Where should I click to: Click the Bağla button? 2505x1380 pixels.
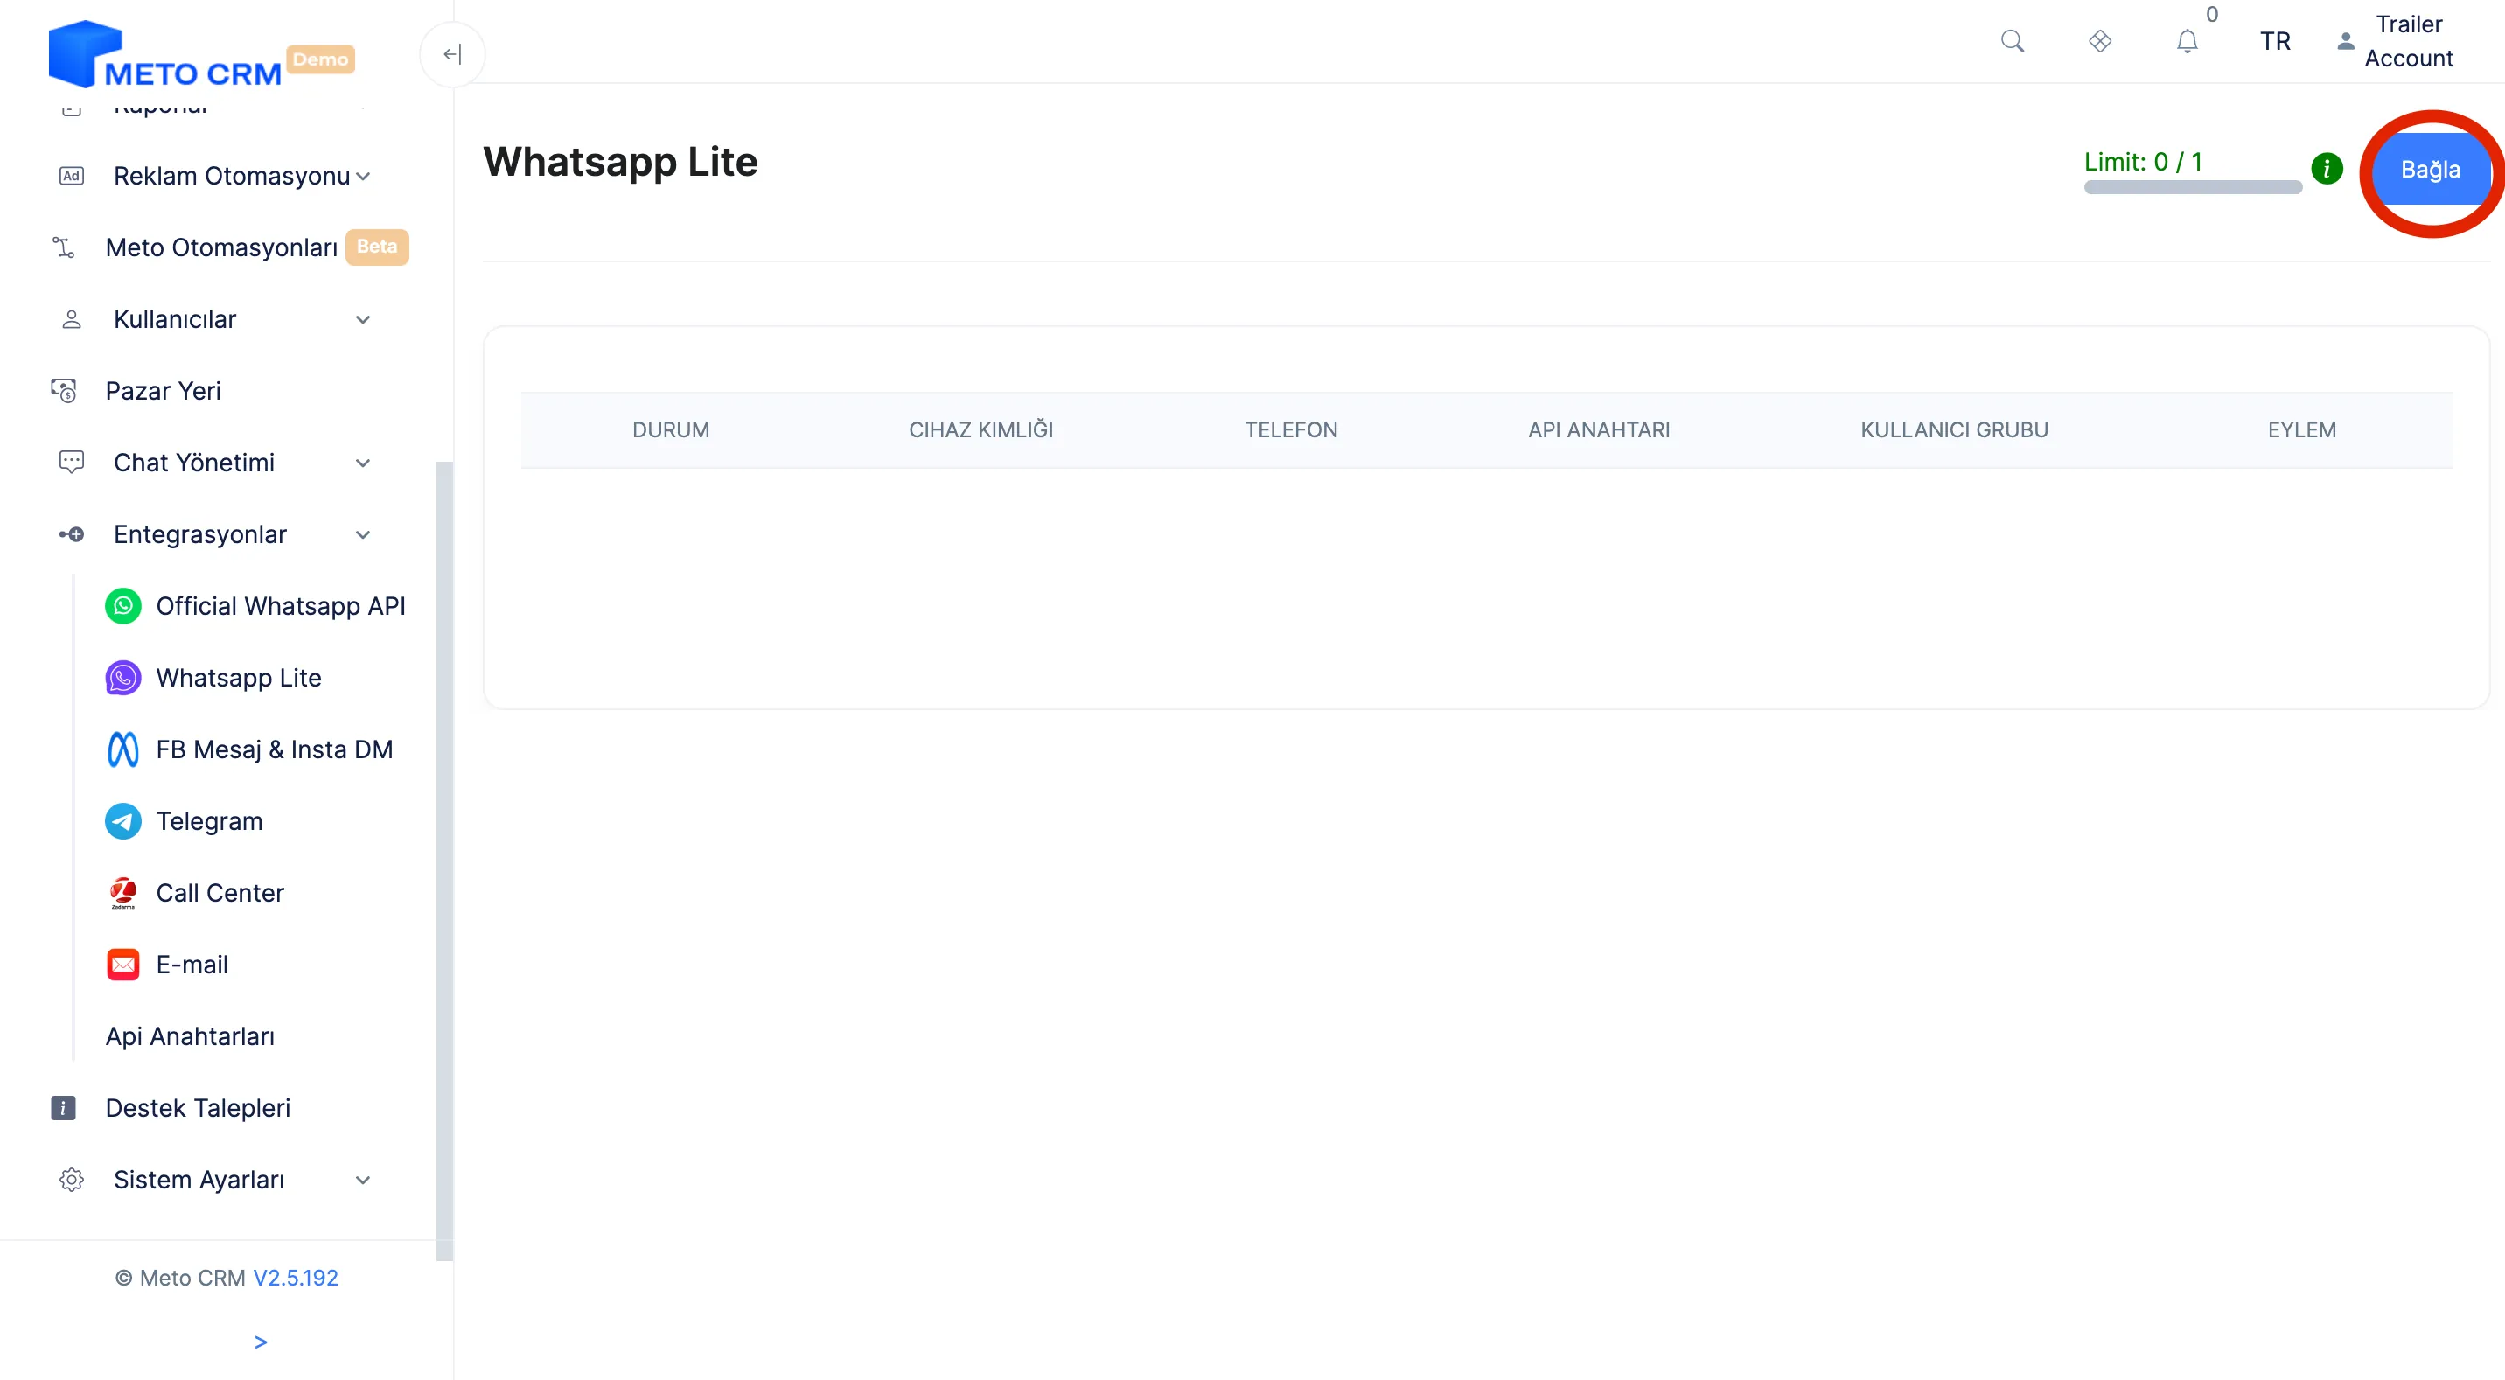pos(2430,169)
